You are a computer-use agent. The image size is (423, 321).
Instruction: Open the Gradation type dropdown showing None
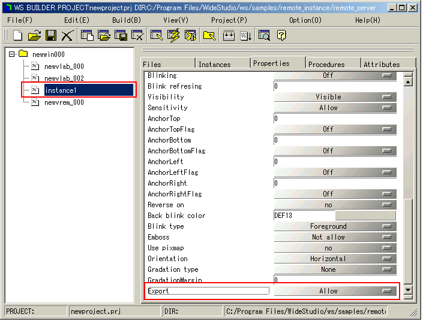[x=335, y=269]
